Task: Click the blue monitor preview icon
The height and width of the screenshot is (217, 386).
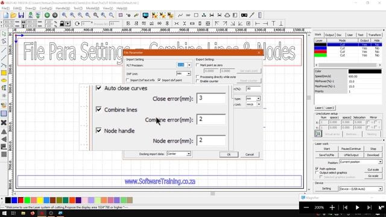Action: pos(145,15)
